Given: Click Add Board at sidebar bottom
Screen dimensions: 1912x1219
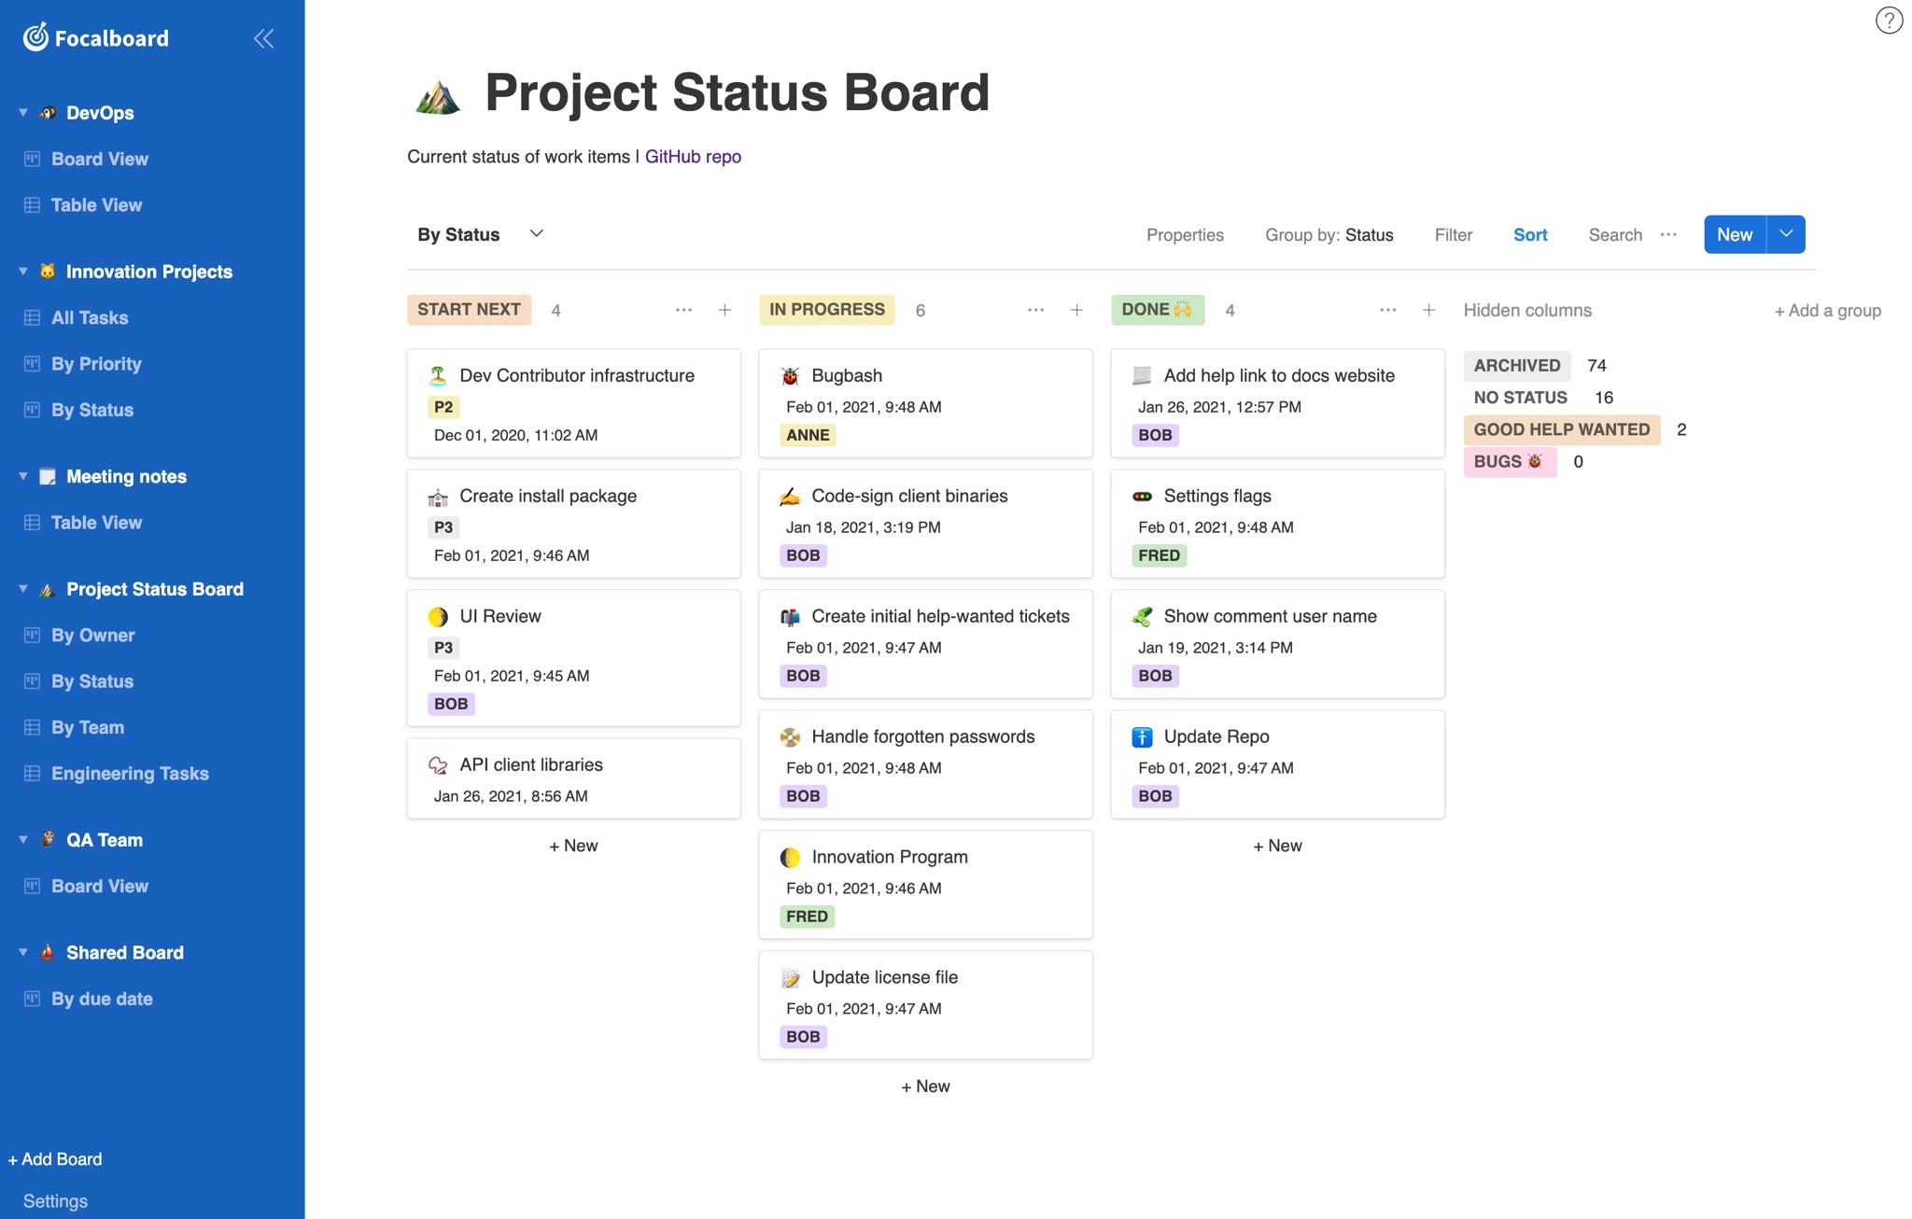Looking at the screenshot, I should [54, 1157].
